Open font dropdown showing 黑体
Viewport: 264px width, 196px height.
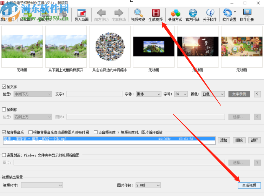(148, 94)
